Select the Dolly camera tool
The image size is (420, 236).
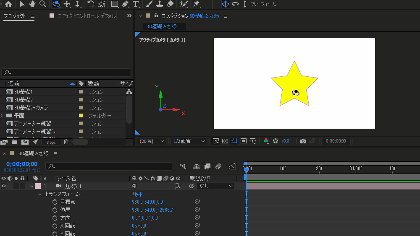click(77, 4)
